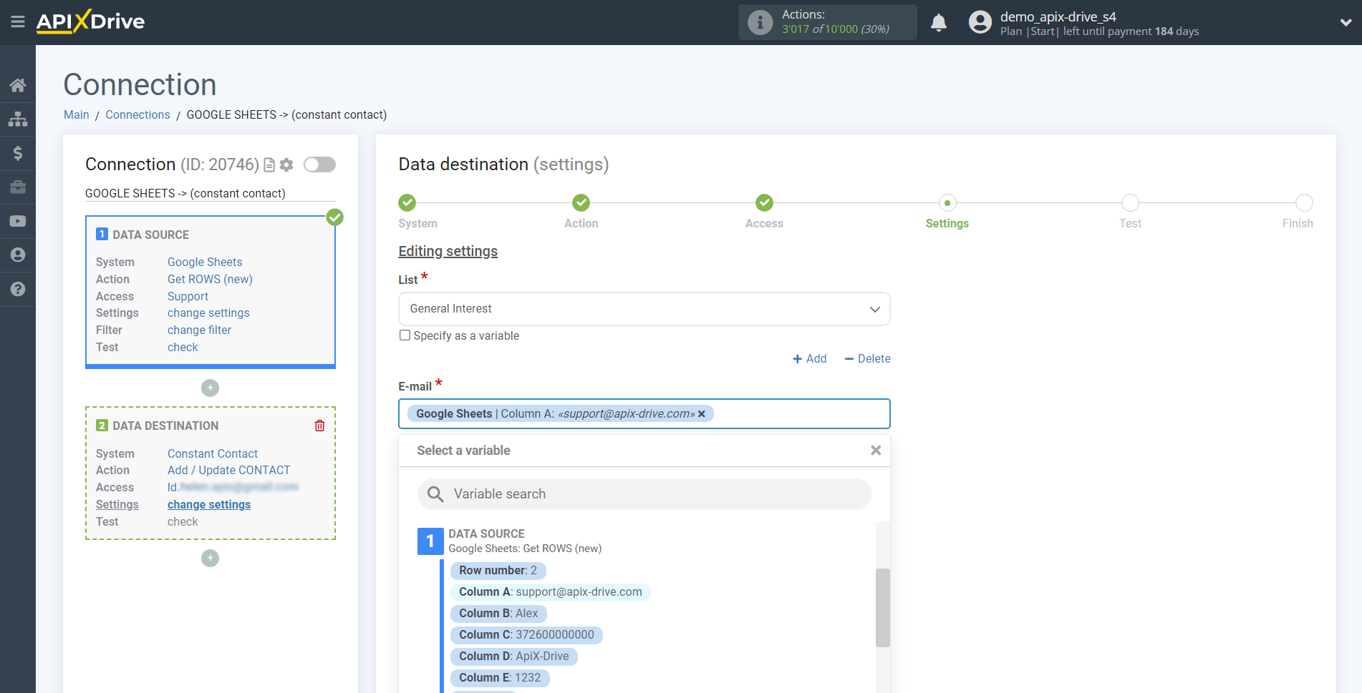This screenshot has height=693, width=1362.
Task: Click the Variable search field
Action: (x=644, y=494)
